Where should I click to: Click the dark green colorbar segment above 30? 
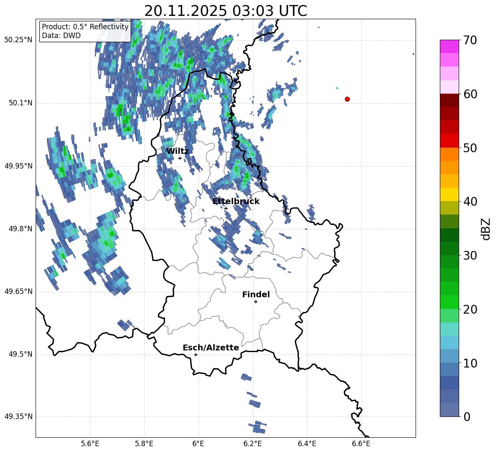click(x=449, y=235)
